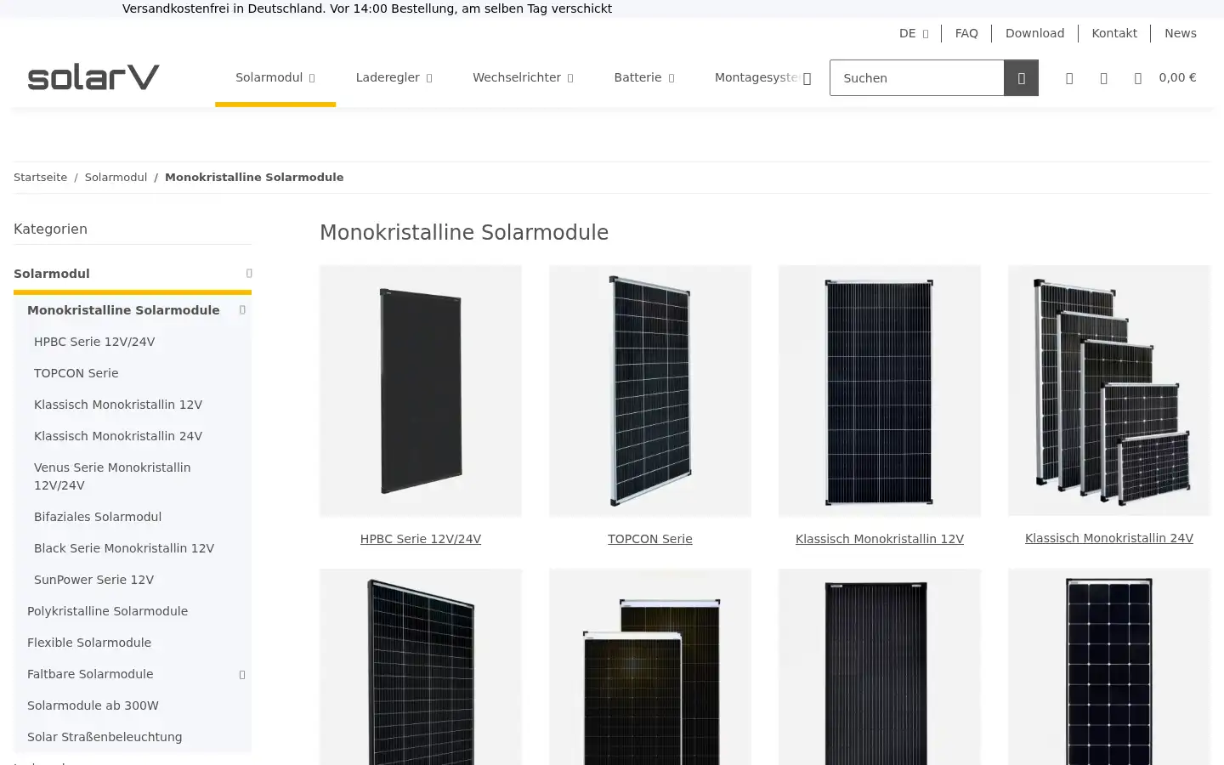Screen dimensions: 1224x765
Task: Select Klassisch Monokristallin 12V in sidebar
Action: 118,405
